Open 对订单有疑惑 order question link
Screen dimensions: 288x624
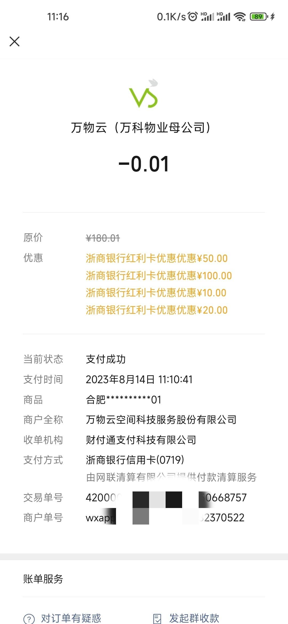pyautogui.click(x=71, y=618)
